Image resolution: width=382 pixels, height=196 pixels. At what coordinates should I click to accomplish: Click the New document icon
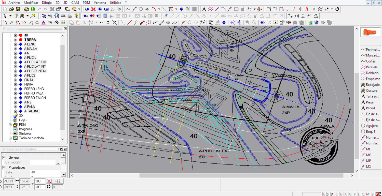pyautogui.click(x=5, y=9)
